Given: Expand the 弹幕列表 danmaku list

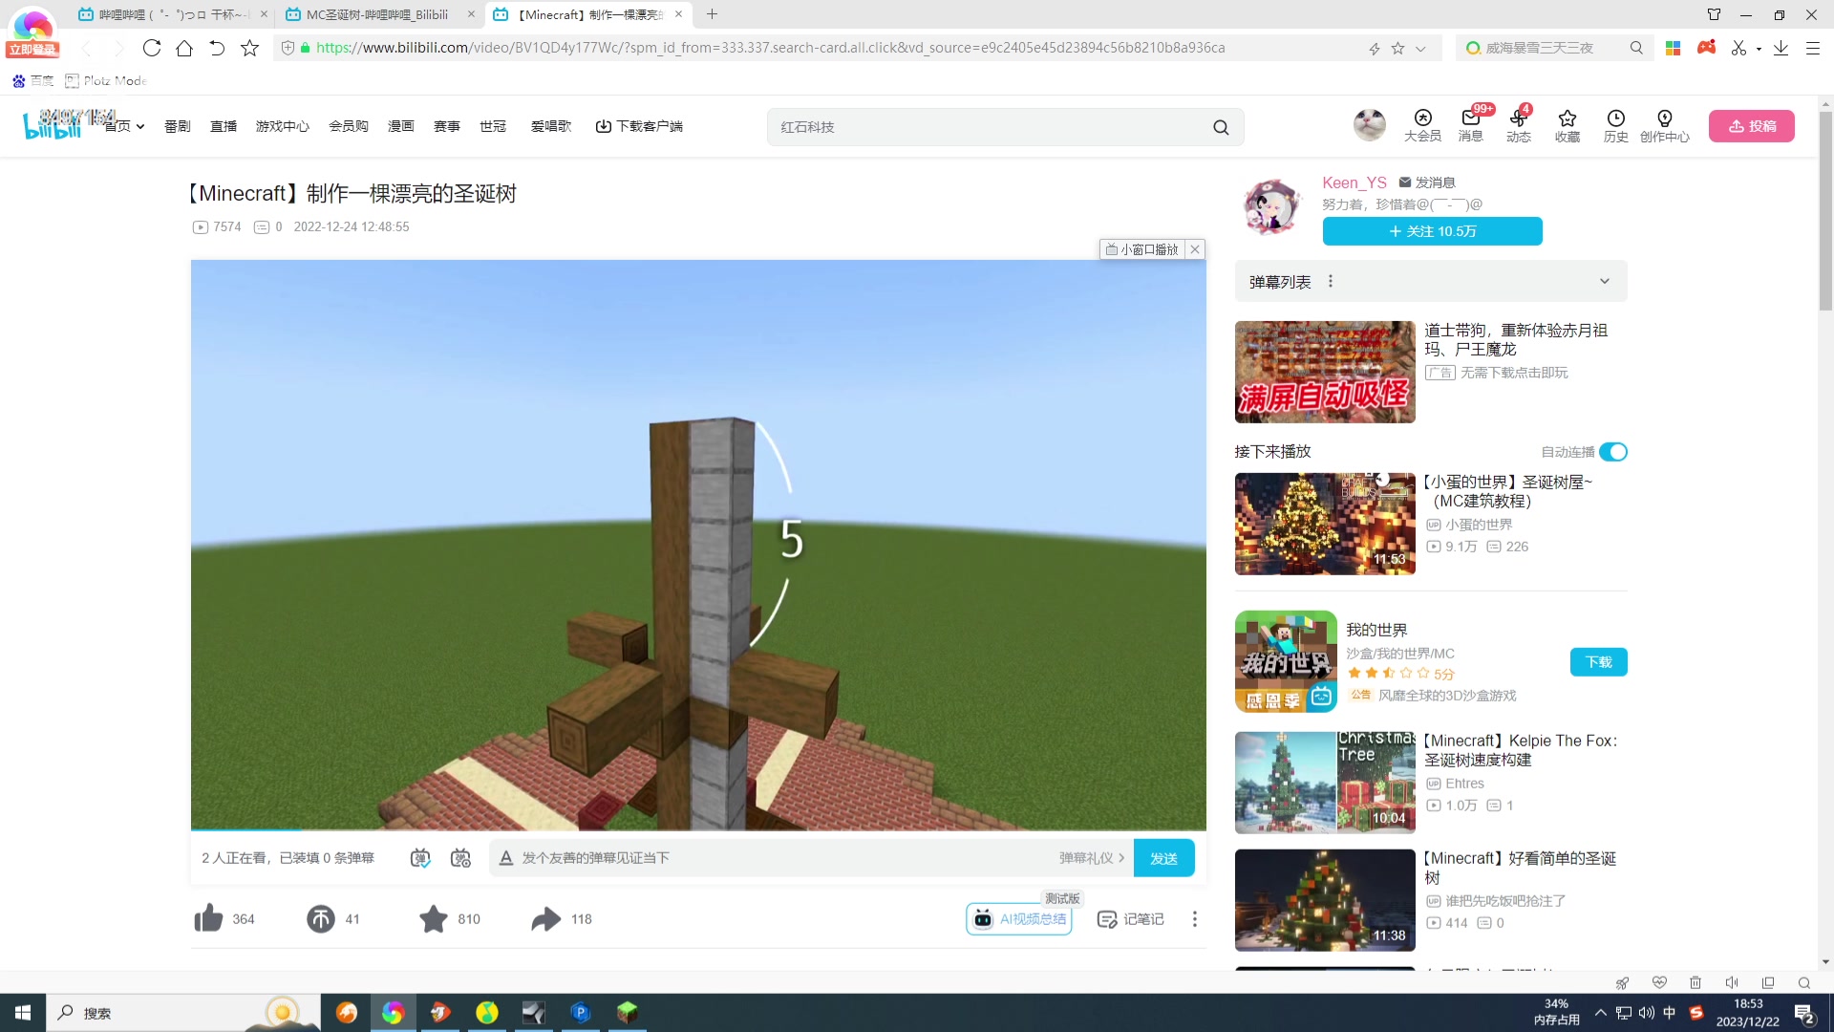Looking at the screenshot, I should click(1604, 282).
